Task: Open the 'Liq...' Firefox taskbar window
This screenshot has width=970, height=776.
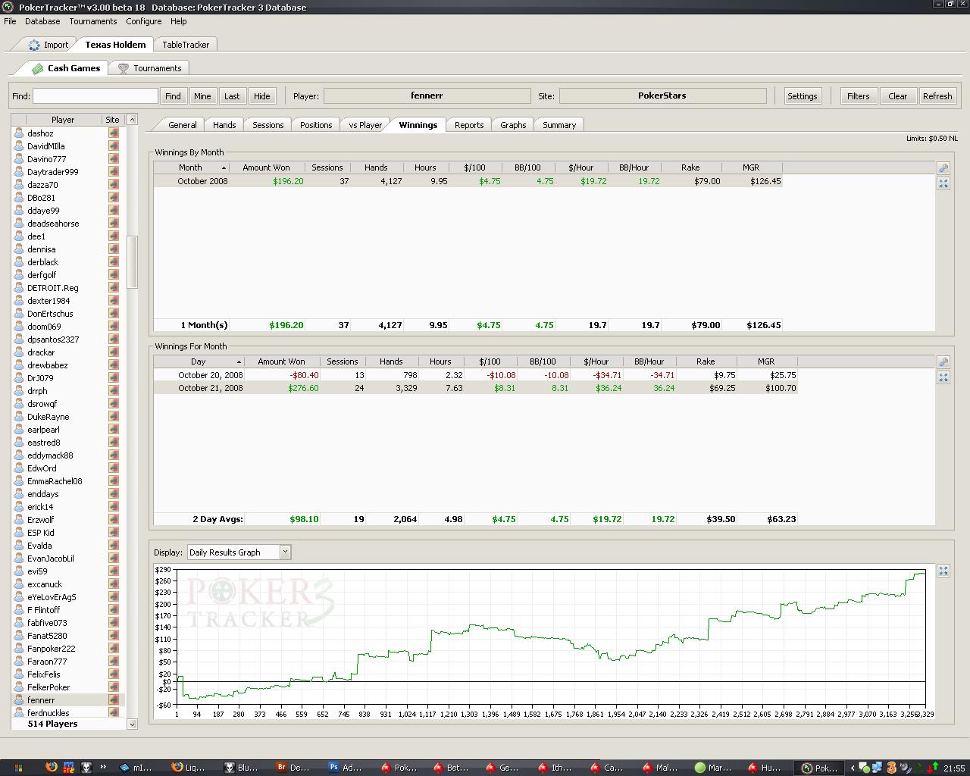Action: (189, 768)
